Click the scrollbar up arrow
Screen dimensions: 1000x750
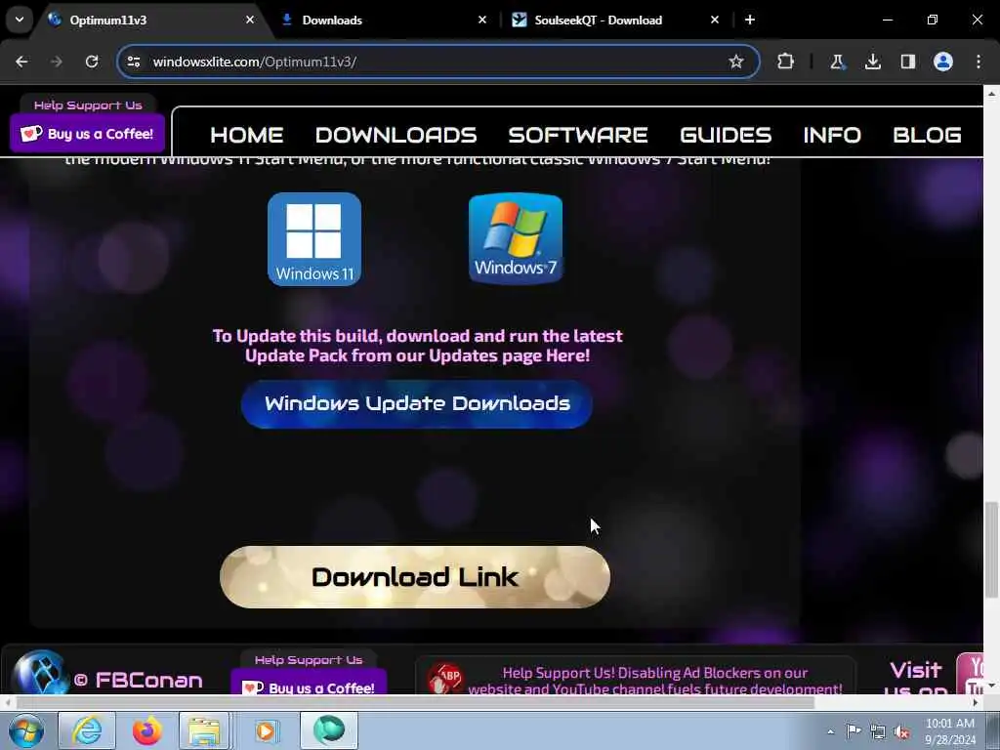991,93
